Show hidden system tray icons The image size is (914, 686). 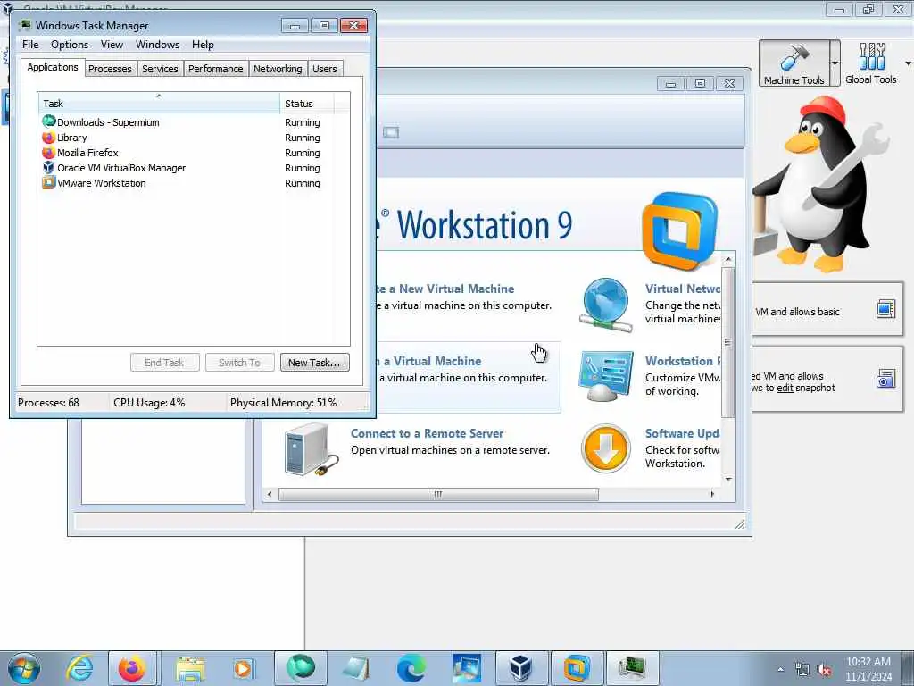click(780, 670)
